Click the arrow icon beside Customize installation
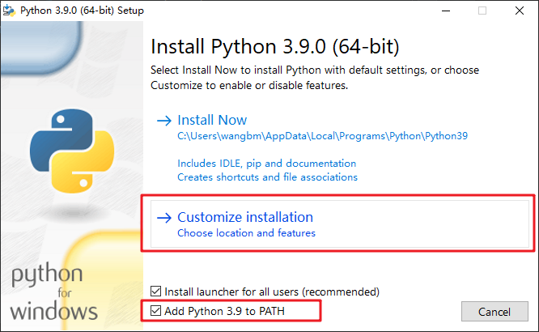Viewport: 539px width, 332px height. [163, 218]
